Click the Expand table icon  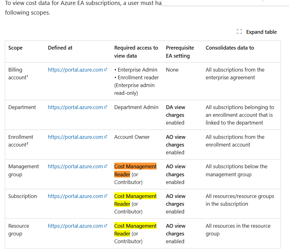point(239,32)
